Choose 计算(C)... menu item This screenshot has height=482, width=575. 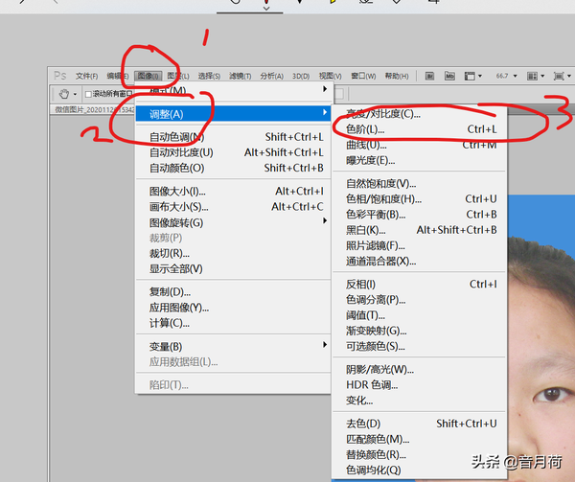pos(234,323)
